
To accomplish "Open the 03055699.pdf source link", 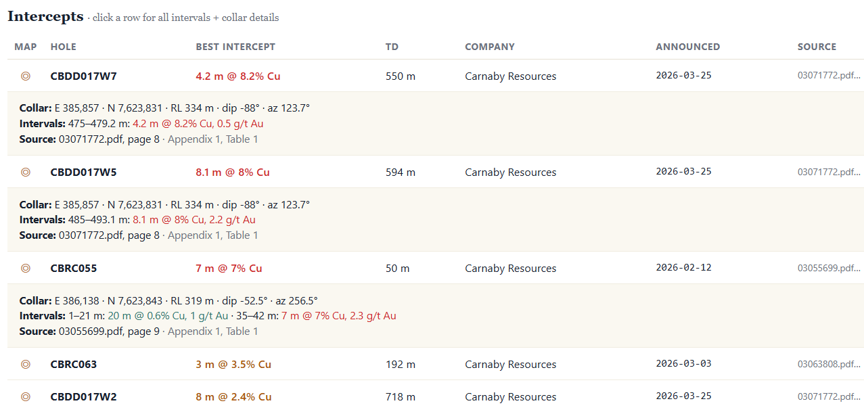I will (x=829, y=268).
